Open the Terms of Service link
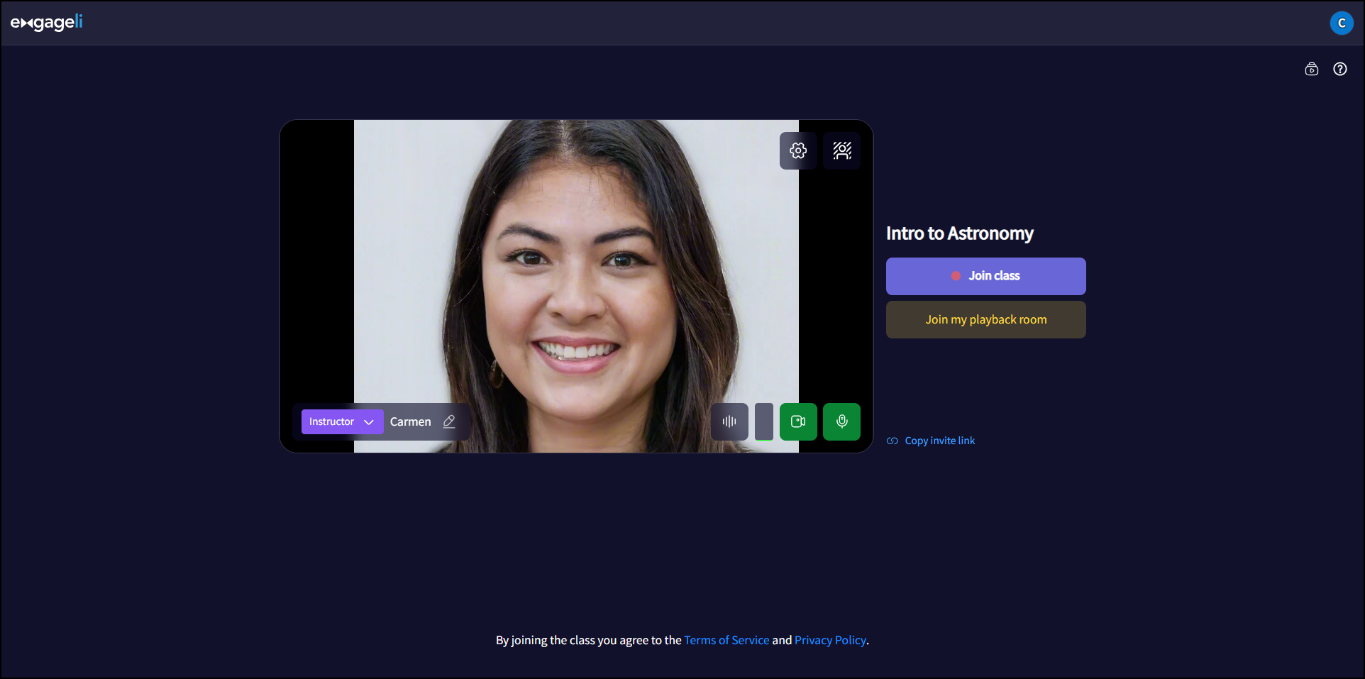This screenshot has width=1365, height=679. pos(726,640)
